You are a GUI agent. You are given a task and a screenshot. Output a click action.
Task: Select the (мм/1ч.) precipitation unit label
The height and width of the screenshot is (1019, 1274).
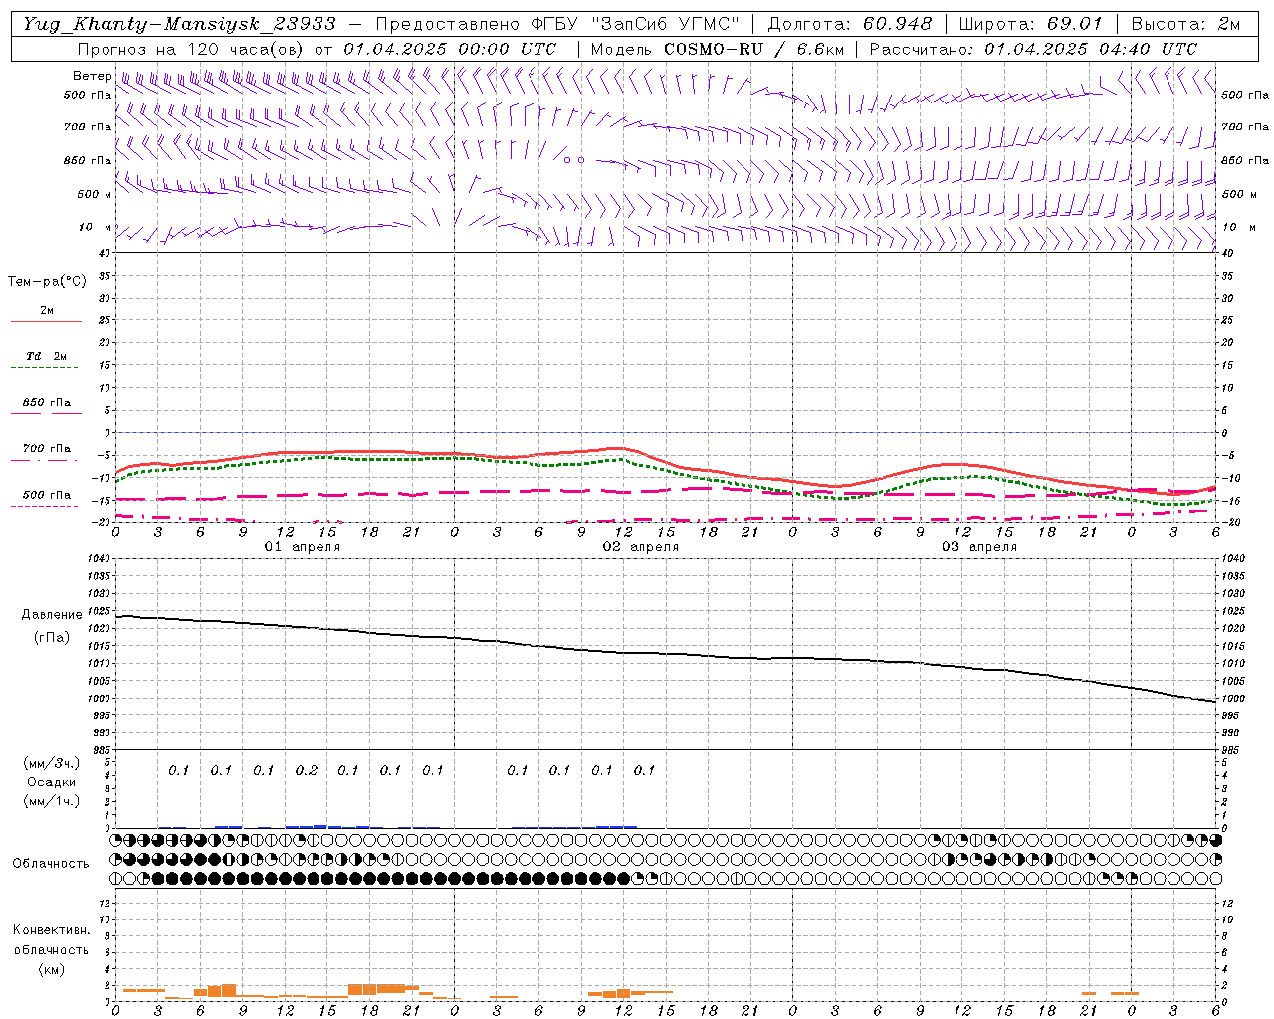pos(51,802)
